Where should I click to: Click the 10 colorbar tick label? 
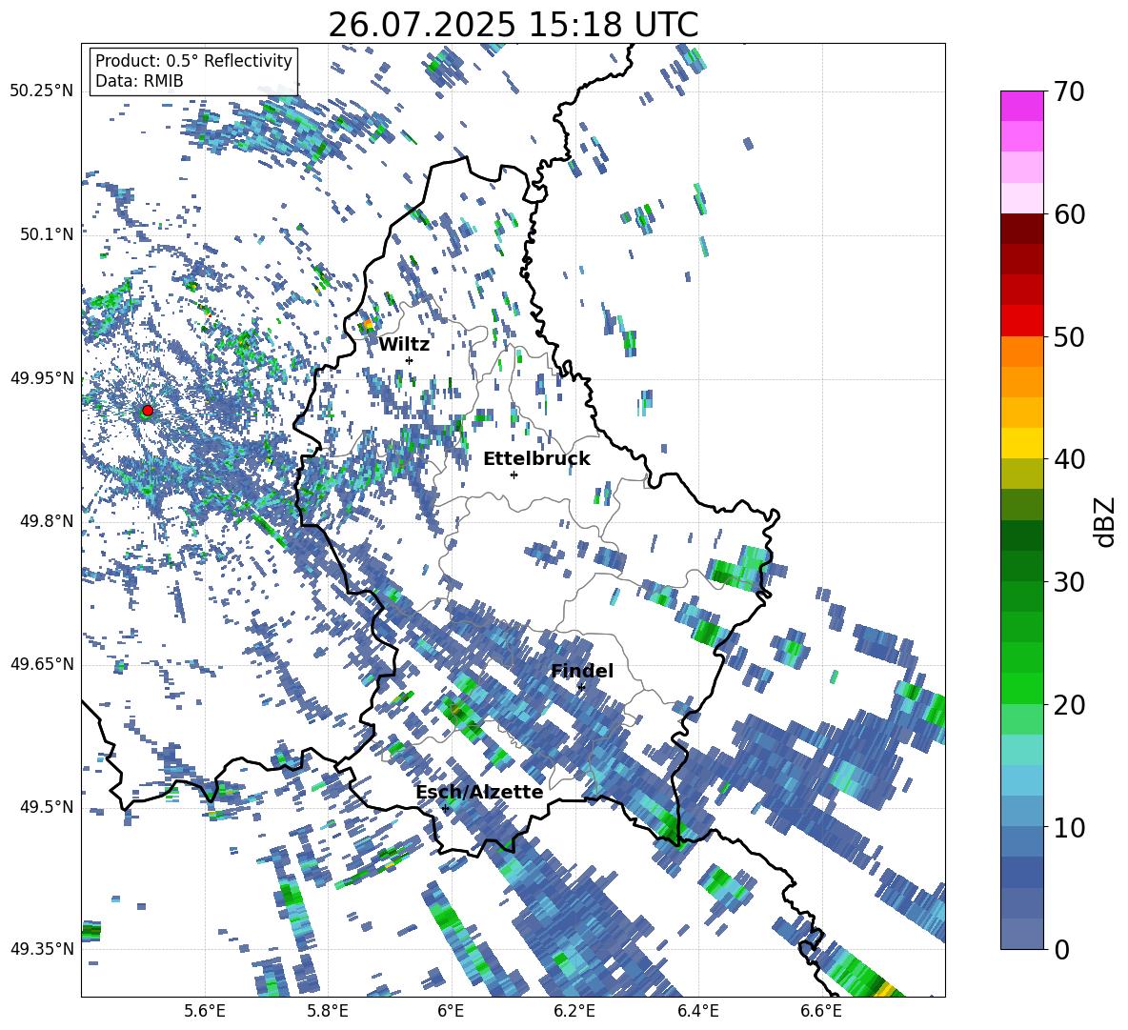(x=1069, y=827)
